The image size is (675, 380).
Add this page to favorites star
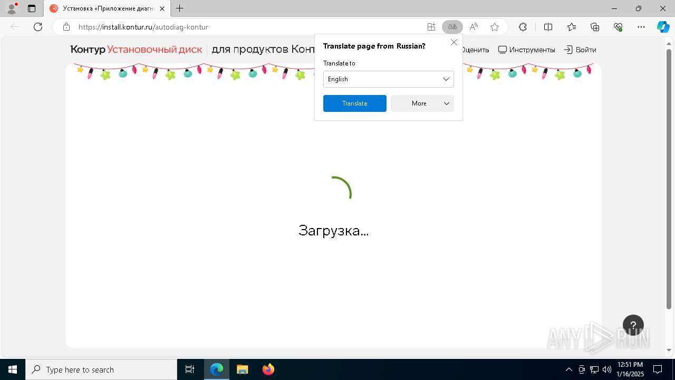[495, 27]
